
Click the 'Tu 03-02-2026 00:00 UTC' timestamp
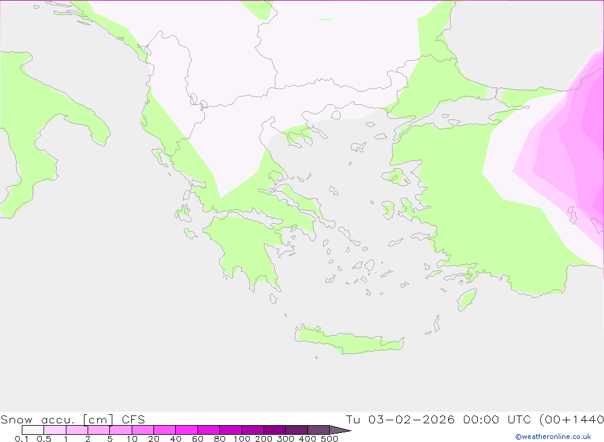(x=438, y=419)
